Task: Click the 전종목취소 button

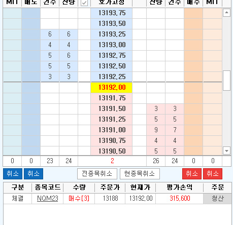Action: point(97,174)
